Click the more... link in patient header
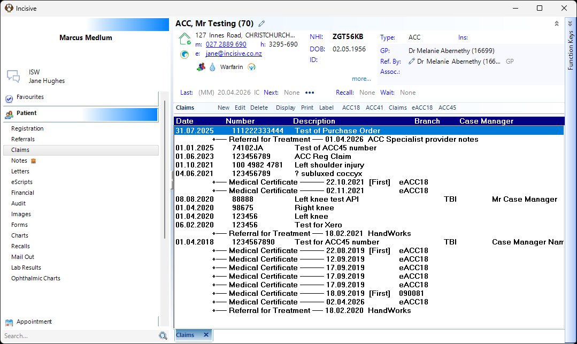Image resolution: width=577 pixels, height=344 pixels. (361, 79)
